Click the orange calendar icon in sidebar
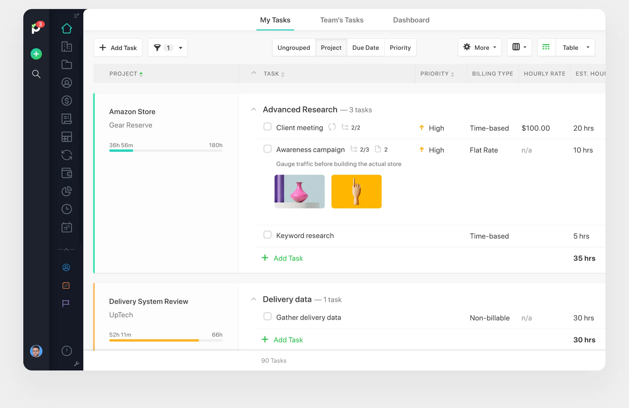This screenshot has width=629, height=408. point(66,285)
